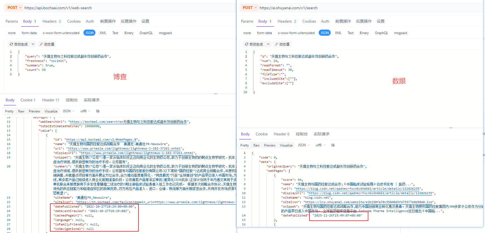
Task: Choose Raw view in shuyanai response
Action: tap(256, 145)
